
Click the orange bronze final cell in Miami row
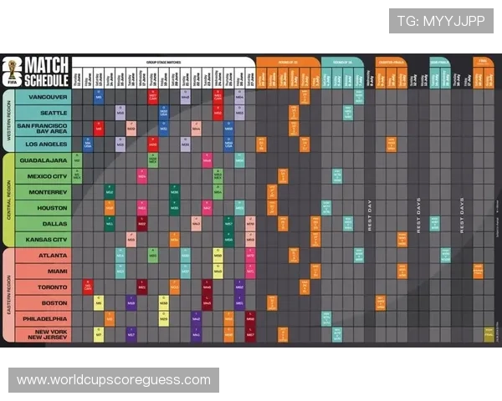(478, 272)
